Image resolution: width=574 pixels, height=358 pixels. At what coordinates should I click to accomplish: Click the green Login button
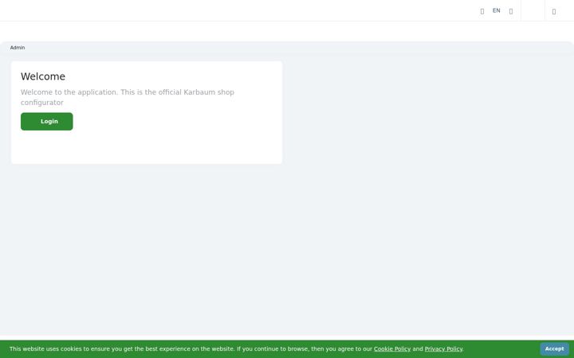(47, 121)
